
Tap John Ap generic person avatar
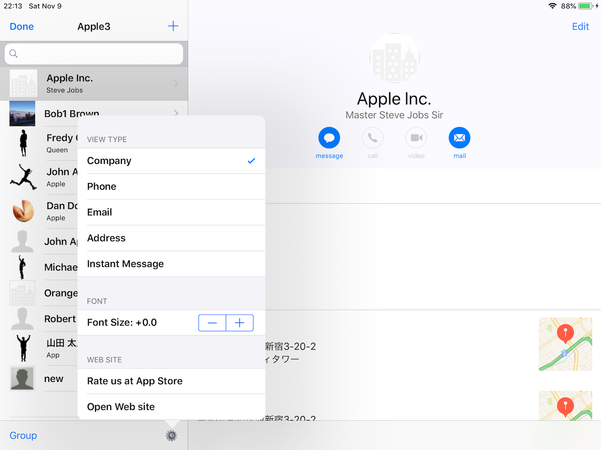(22, 241)
